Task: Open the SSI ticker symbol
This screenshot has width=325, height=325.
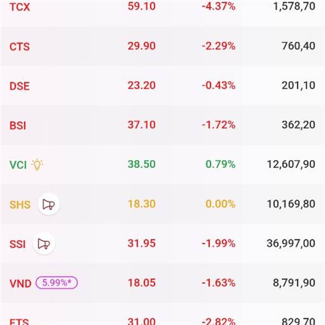Action: pos(17,244)
